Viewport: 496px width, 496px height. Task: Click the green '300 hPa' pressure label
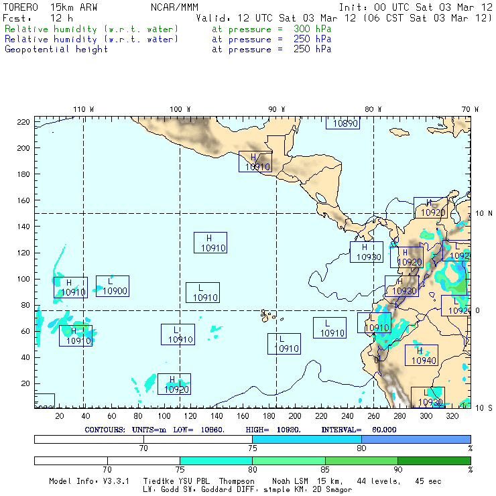click(312, 29)
